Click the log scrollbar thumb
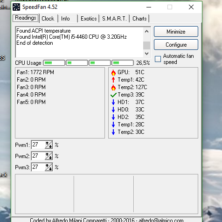The image size is (222, 222). point(146,45)
